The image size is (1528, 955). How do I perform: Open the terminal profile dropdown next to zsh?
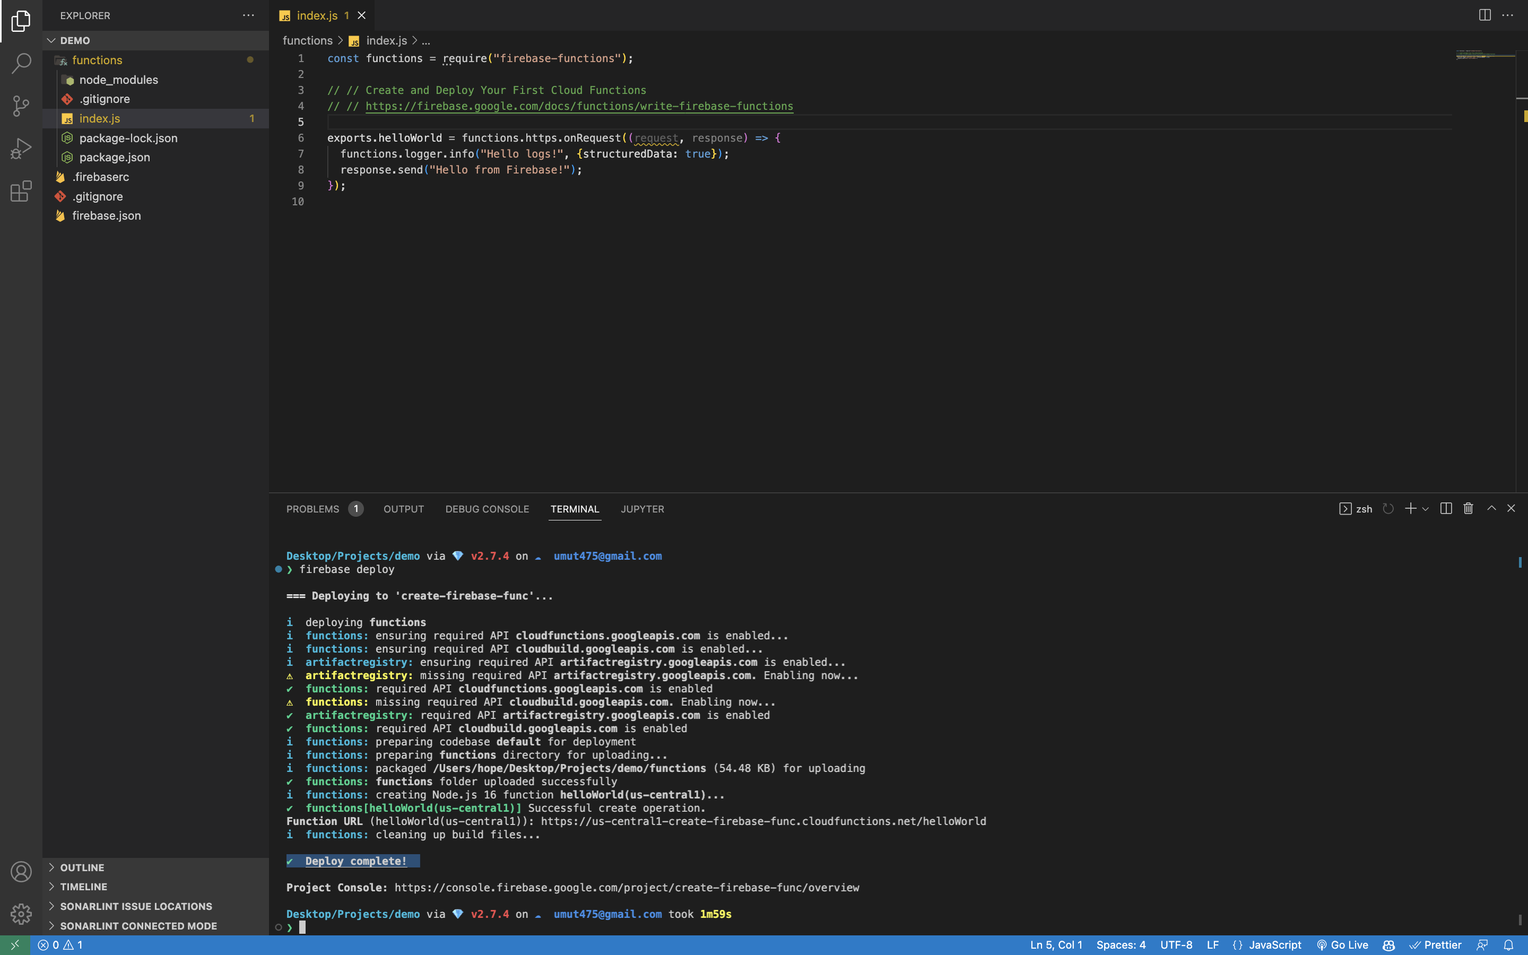[x=1426, y=508]
